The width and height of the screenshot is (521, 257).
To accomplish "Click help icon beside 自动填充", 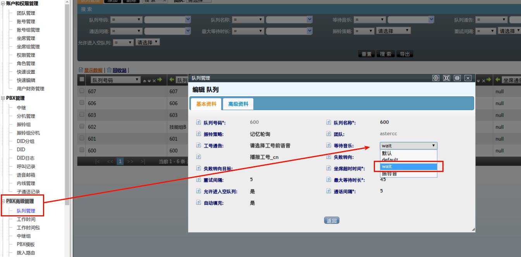I will click(199, 203).
